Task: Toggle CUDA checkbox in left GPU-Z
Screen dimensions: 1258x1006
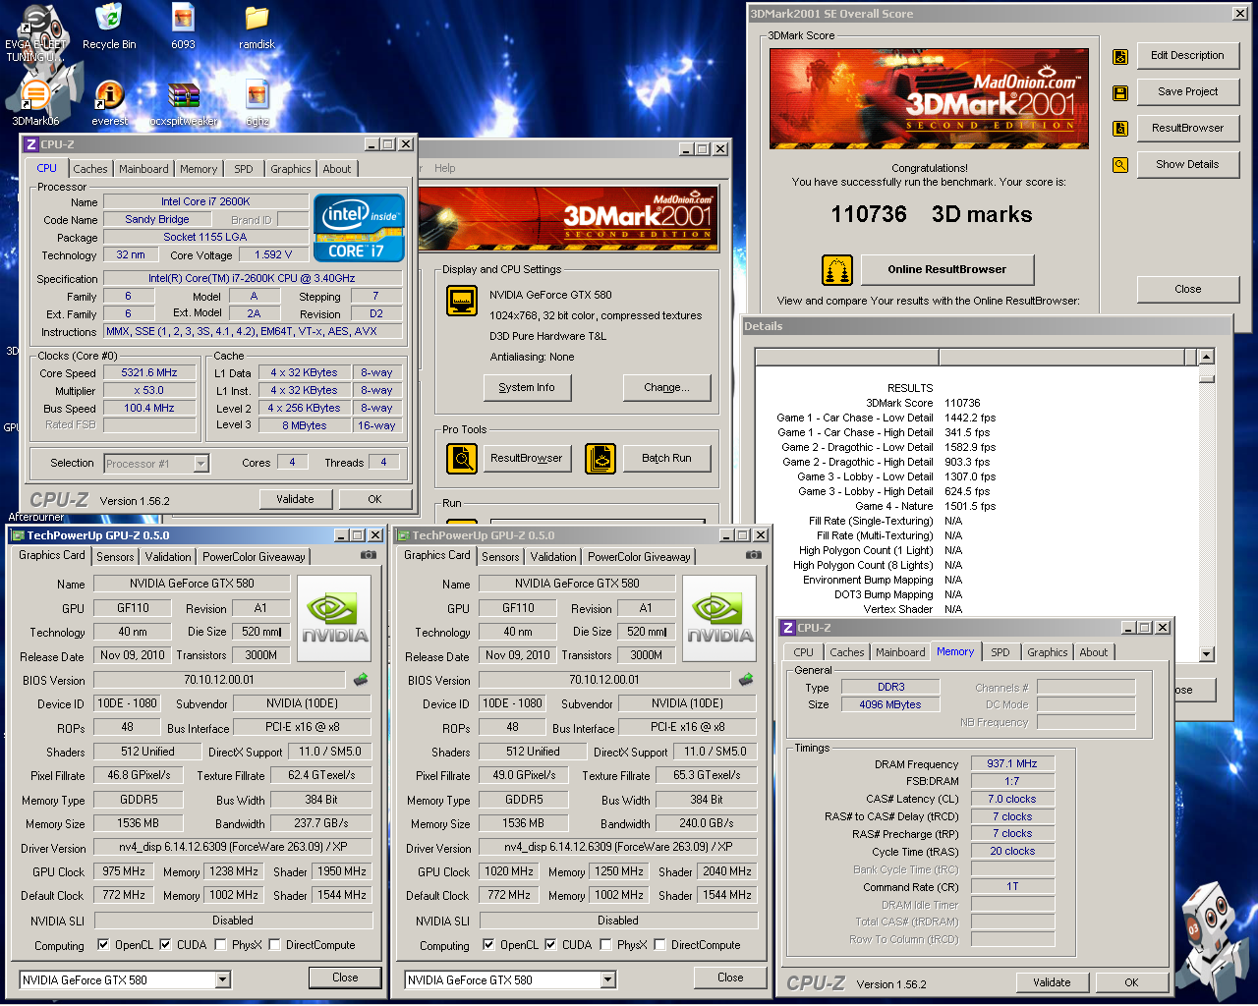Action: coord(165,945)
